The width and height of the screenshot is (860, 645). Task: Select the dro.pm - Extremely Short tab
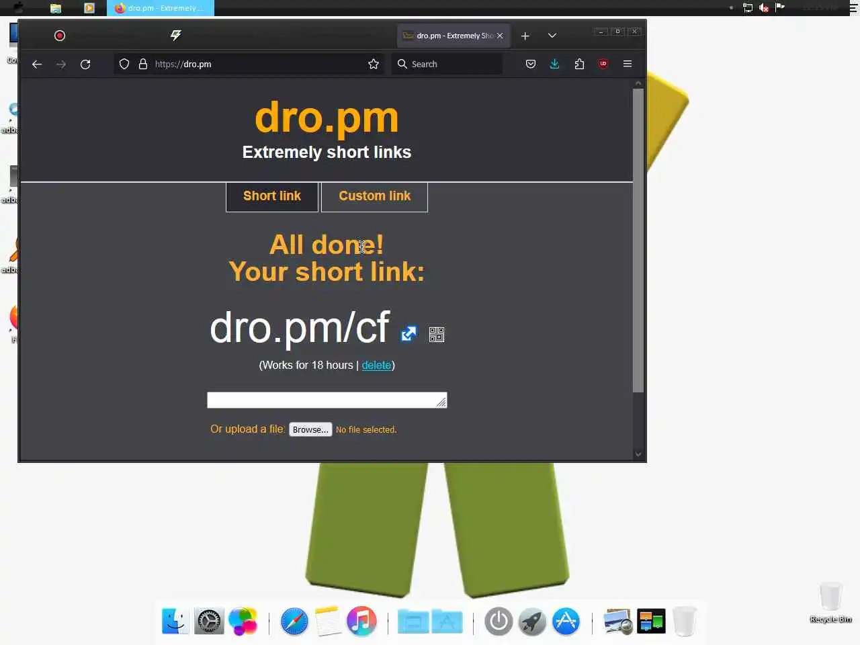pyautogui.click(x=454, y=36)
